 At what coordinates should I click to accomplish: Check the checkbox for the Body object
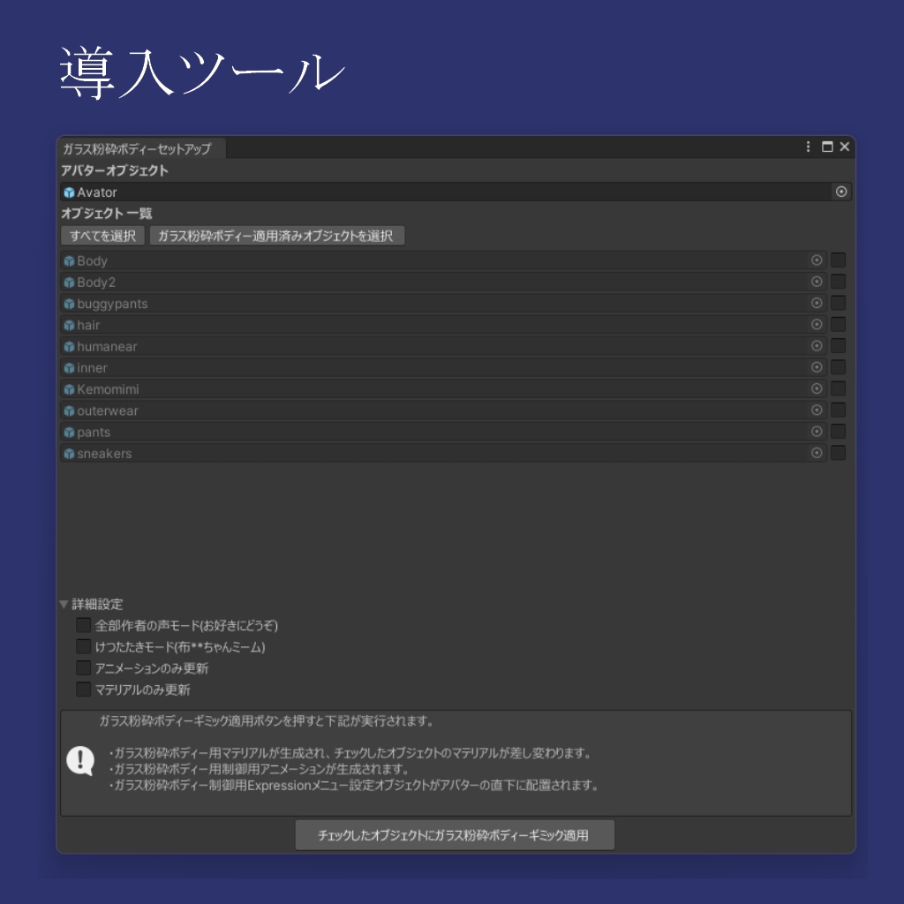[837, 260]
